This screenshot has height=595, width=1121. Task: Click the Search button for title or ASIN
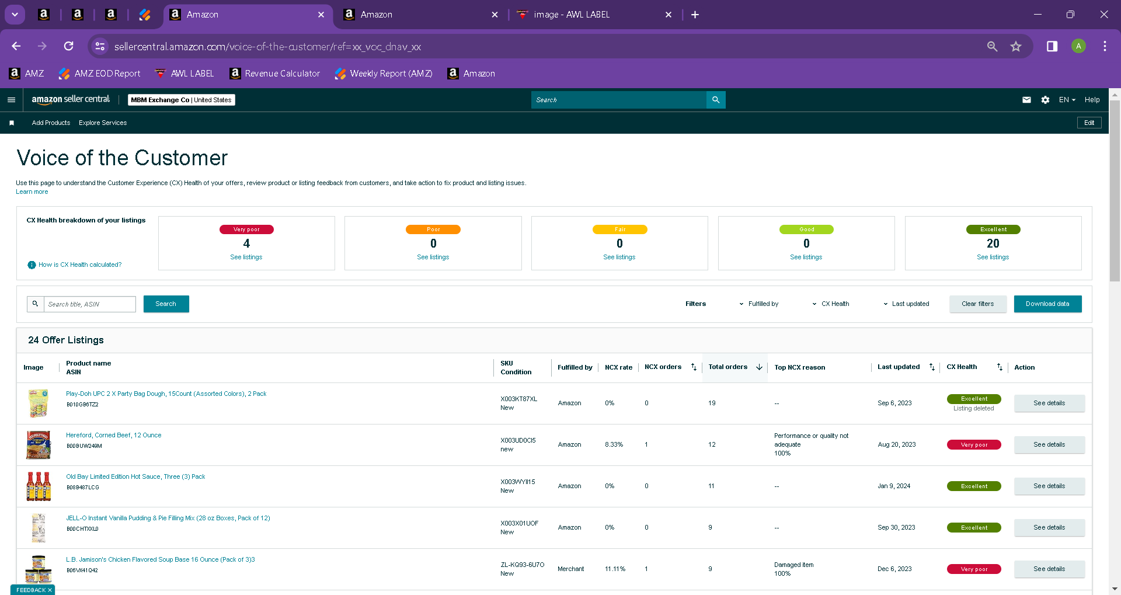tap(166, 304)
